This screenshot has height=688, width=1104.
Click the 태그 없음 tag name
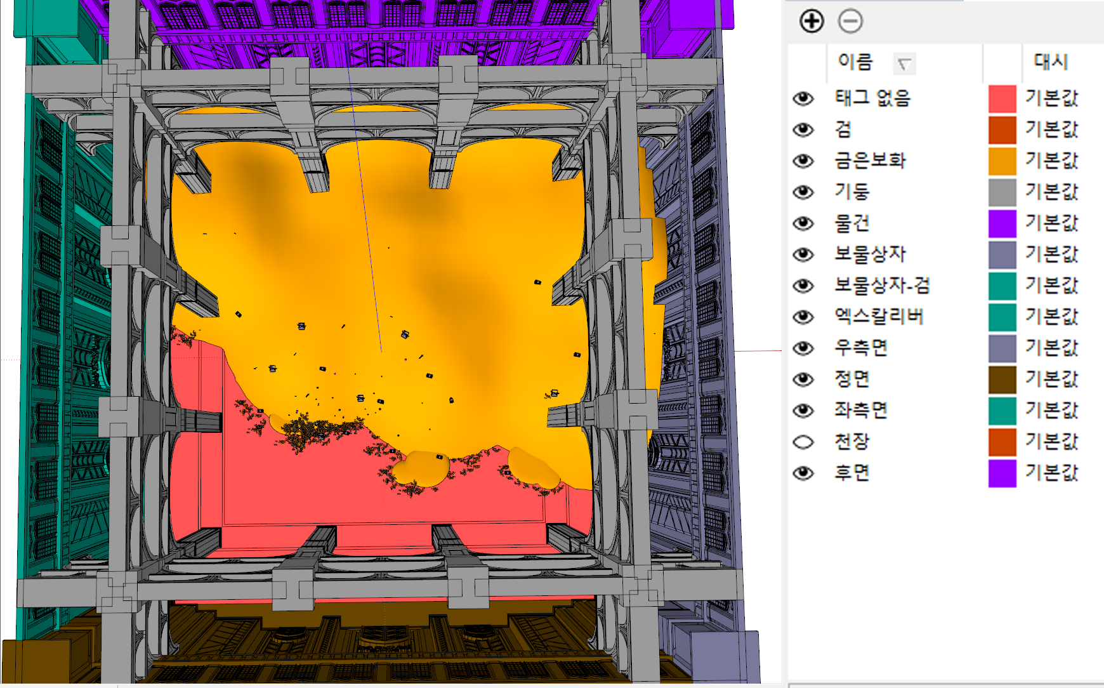pos(872,98)
